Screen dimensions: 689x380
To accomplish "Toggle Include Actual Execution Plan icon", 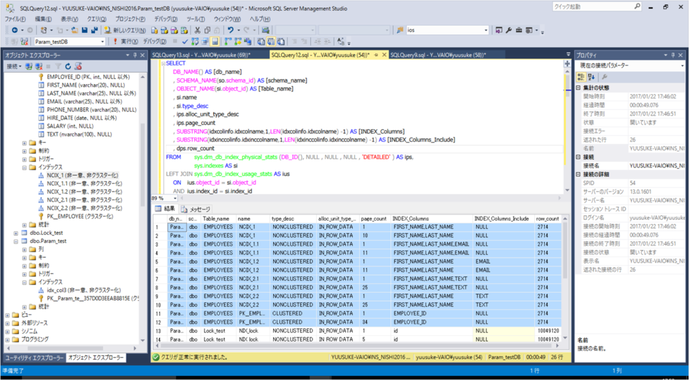I will tap(227, 41).
